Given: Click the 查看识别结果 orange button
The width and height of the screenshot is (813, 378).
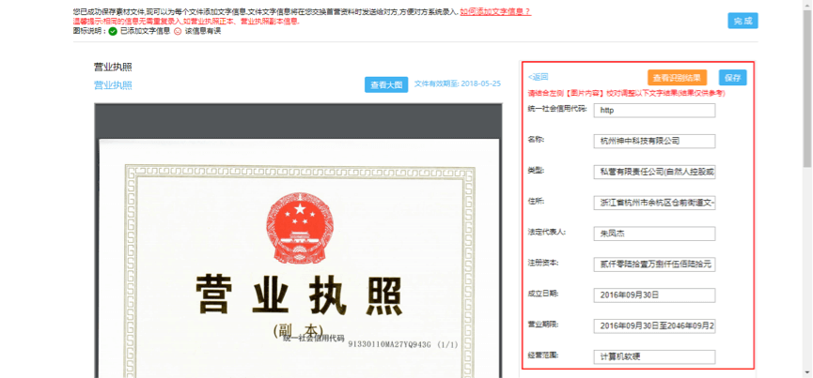Looking at the screenshot, I should [x=677, y=78].
